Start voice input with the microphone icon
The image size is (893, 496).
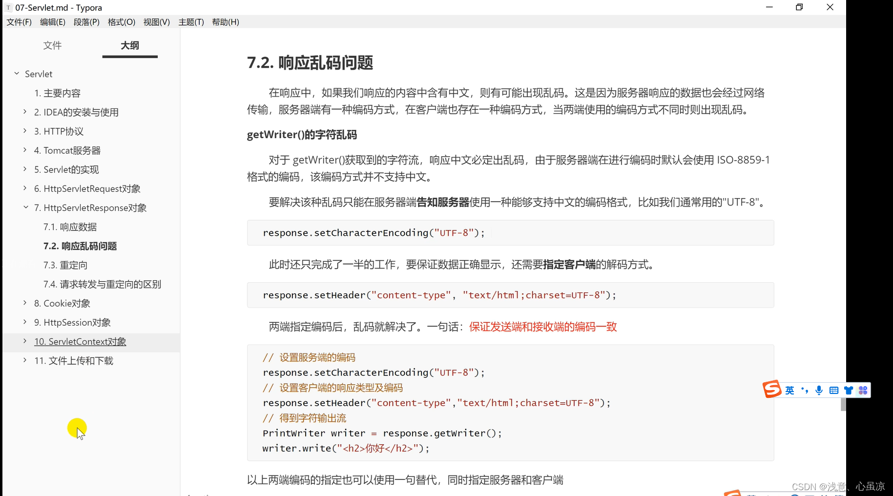coord(819,390)
